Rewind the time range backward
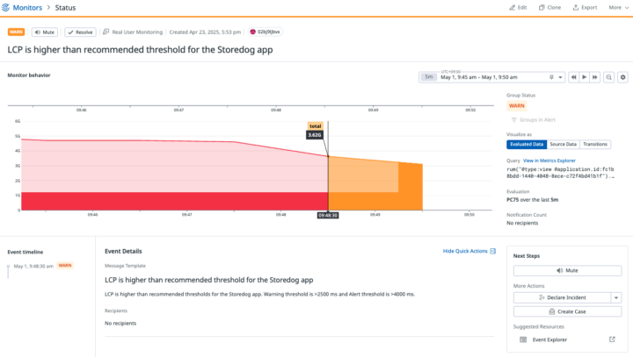633x357 pixels. pos(573,77)
